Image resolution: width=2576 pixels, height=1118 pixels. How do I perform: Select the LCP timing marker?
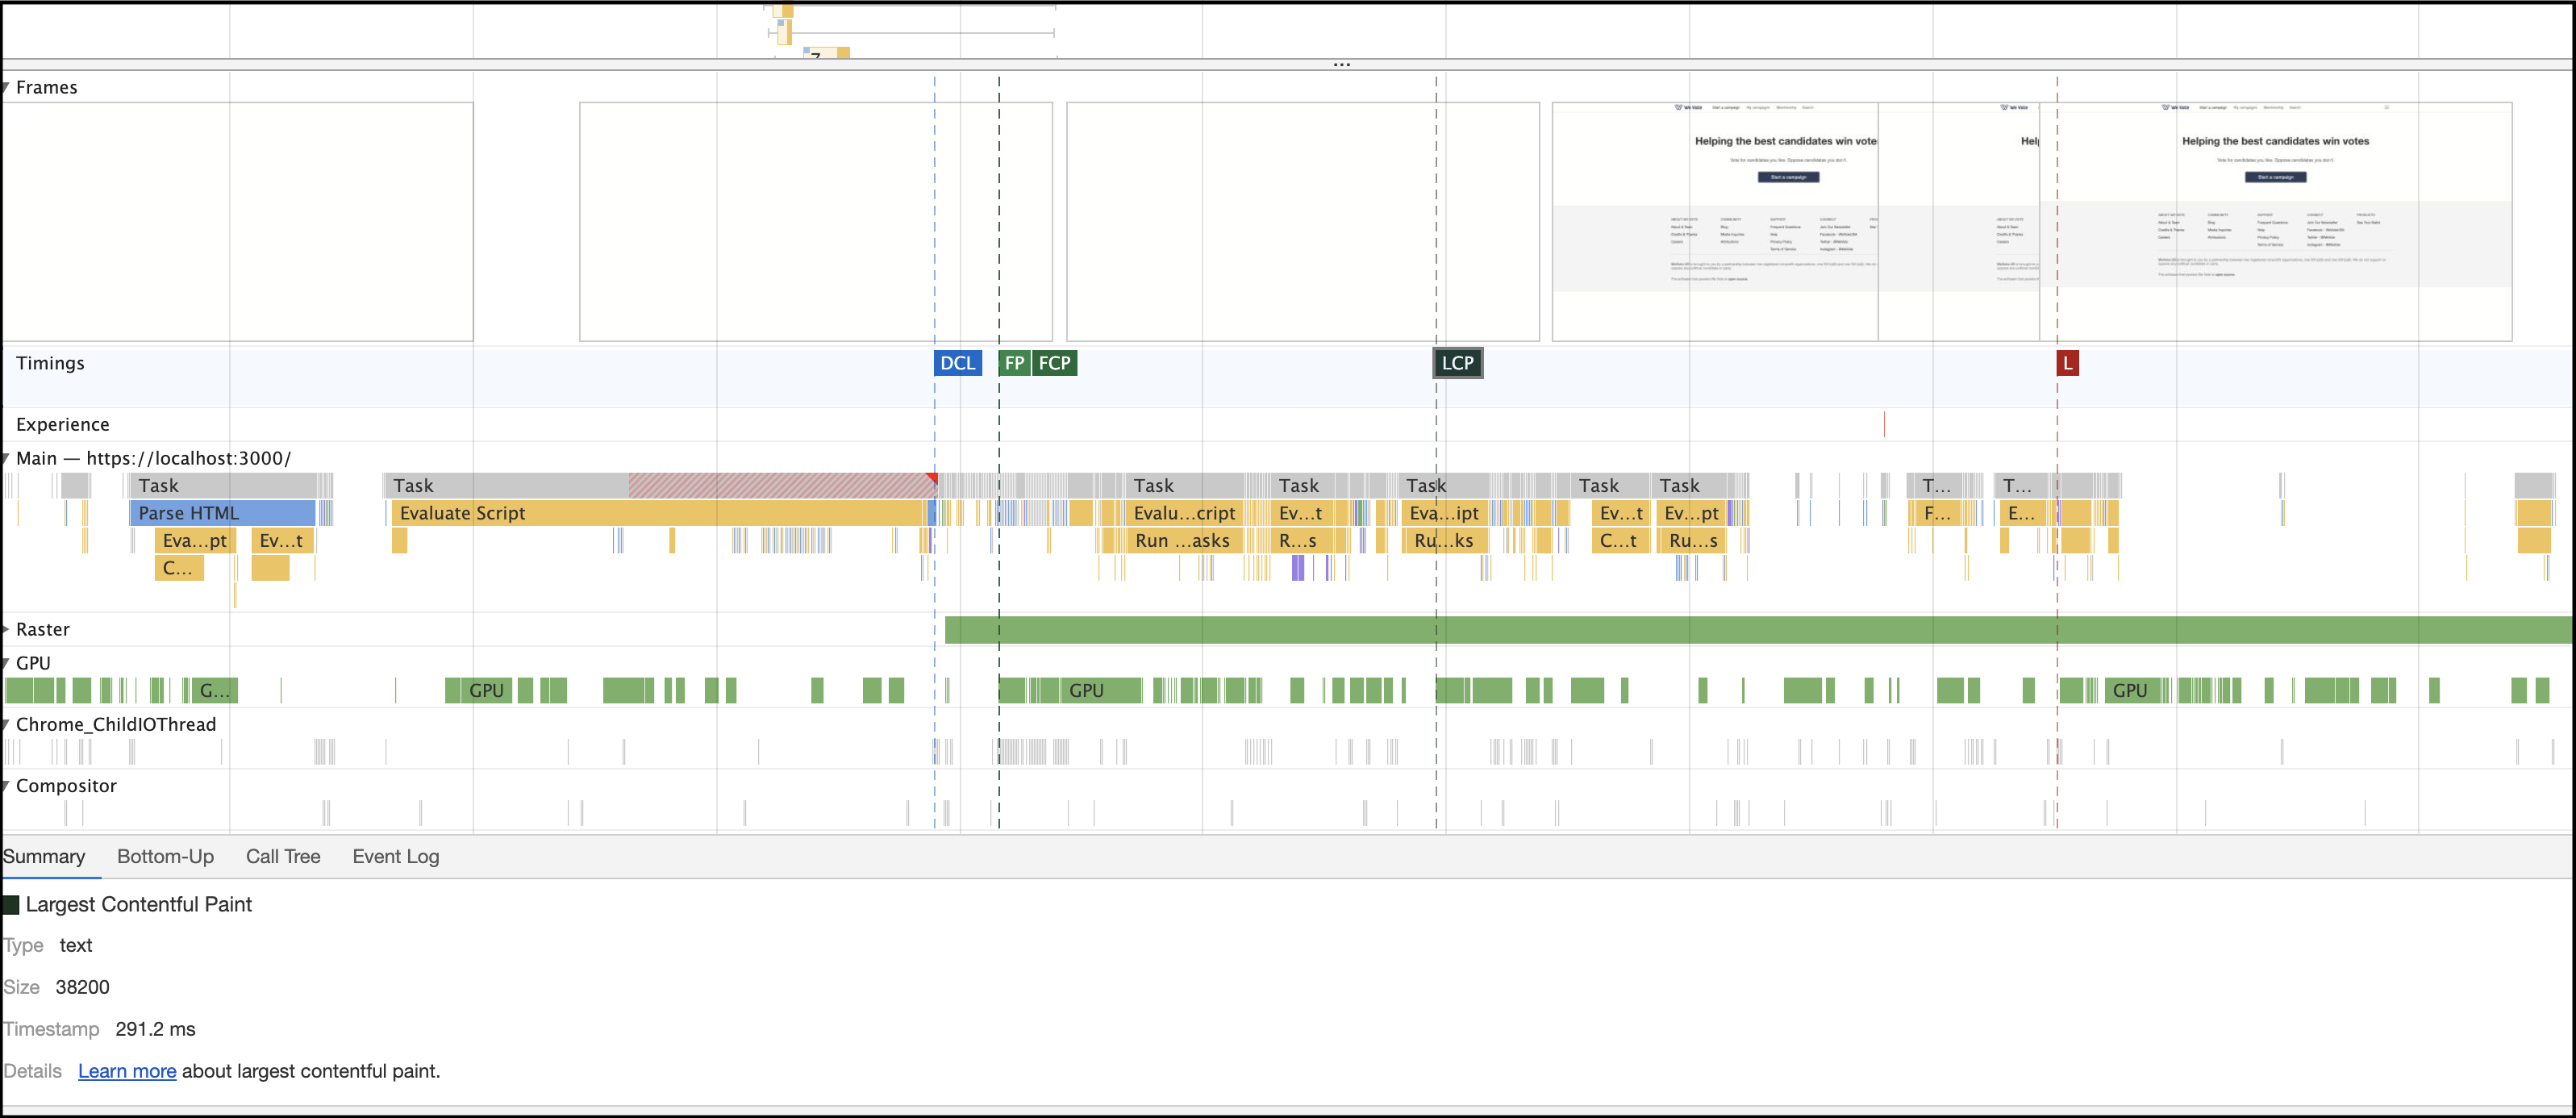pos(1457,363)
